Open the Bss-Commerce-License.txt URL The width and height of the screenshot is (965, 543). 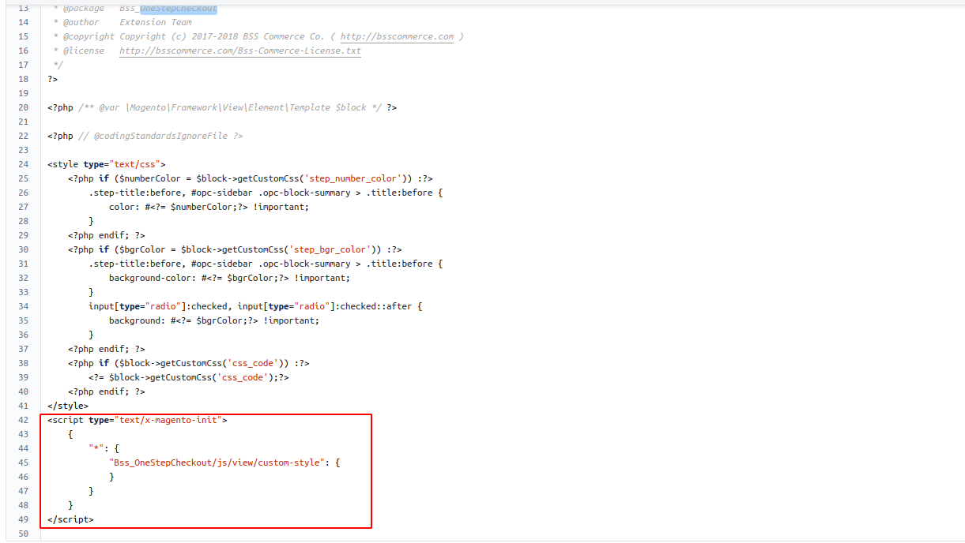click(x=240, y=51)
